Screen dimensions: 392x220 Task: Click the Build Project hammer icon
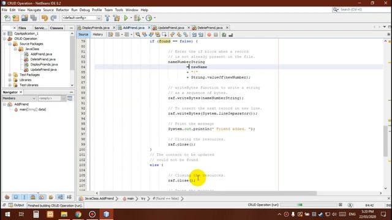[107, 18]
